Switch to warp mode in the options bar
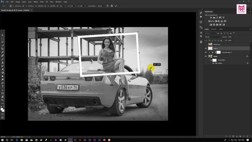The height and width of the screenshot is (142, 252). click(107, 6)
